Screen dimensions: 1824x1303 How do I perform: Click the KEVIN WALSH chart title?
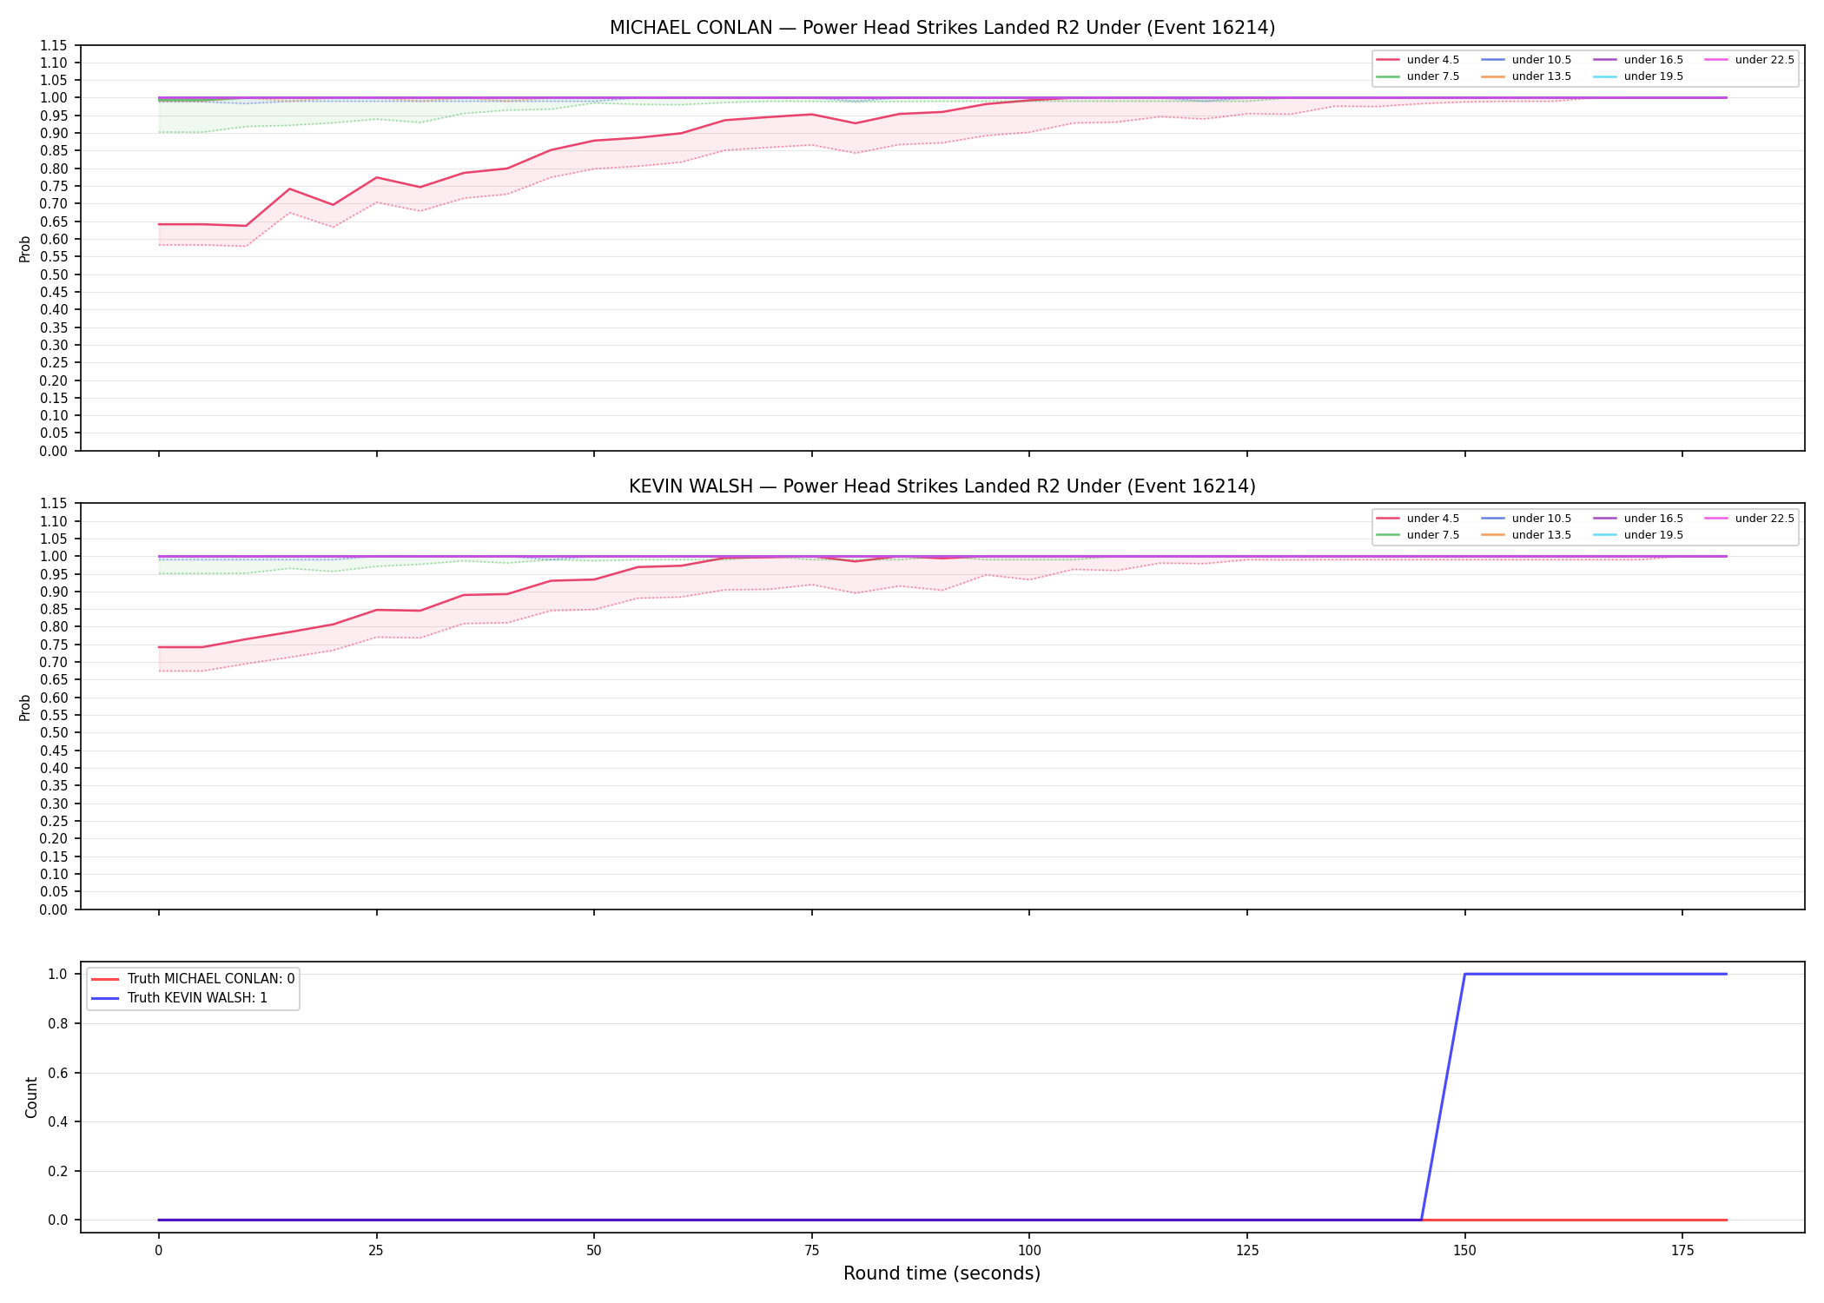[942, 486]
